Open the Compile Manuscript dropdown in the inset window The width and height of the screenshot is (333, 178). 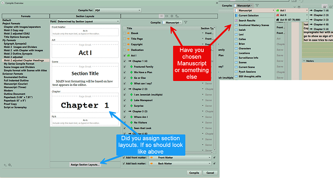click(243, 5)
